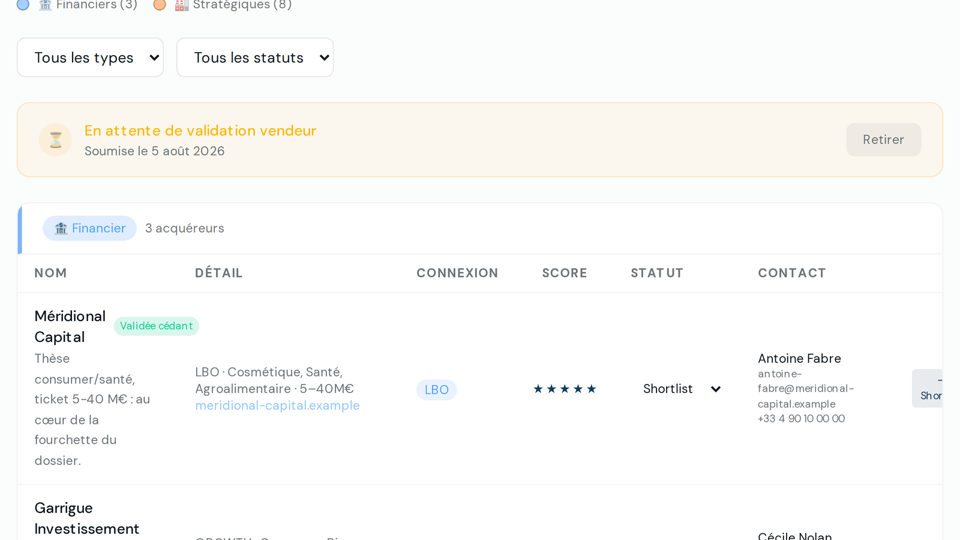The height and width of the screenshot is (540, 960).
Task: Click the SCORE column header
Action: pyautogui.click(x=565, y=273)
